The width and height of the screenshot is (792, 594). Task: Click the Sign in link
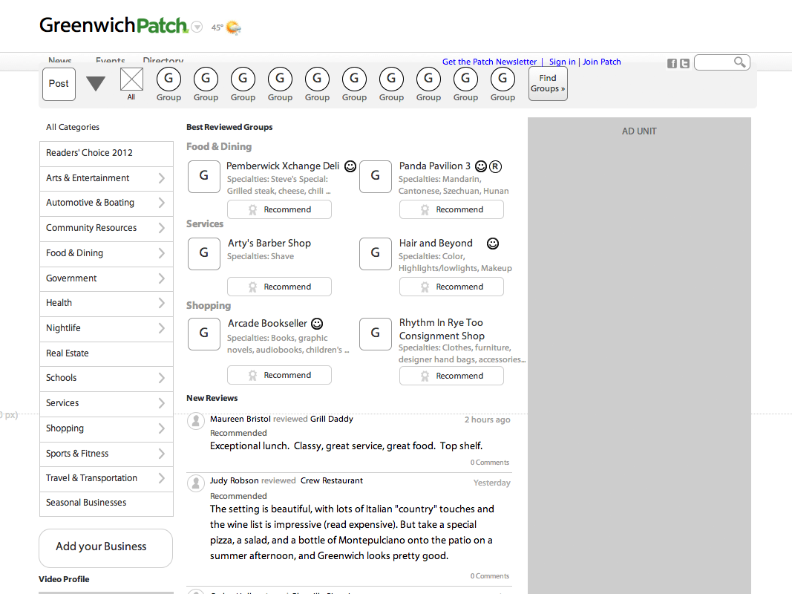[x=562, y=62]
